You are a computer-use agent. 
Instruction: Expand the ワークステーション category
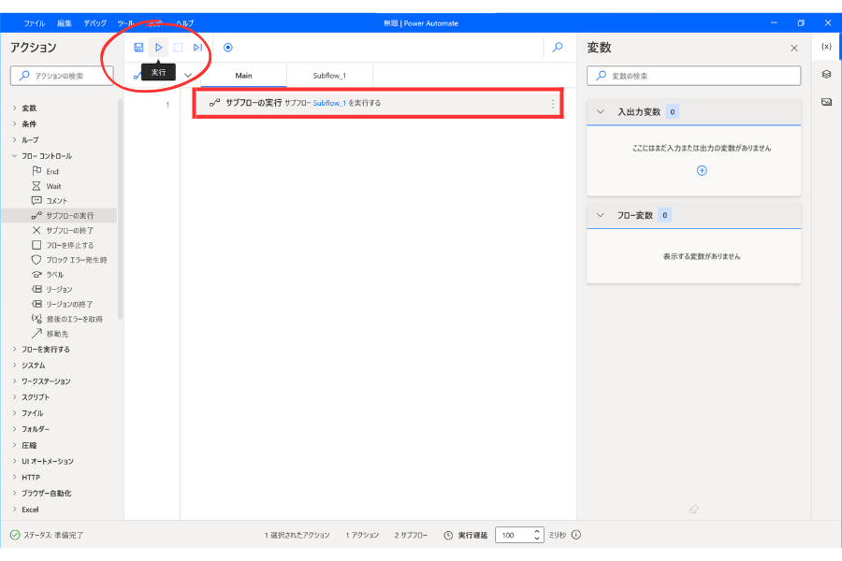14,381
